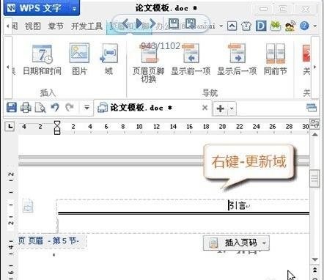This screenshot has width=324, height=280.
Task: Save the document with the floppy icon
Action: (x=12, y=108)
